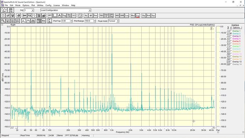Screen dimensions: 245x138
Task: Click the Plot Range stepper arrows
Action: coord(95,21)
